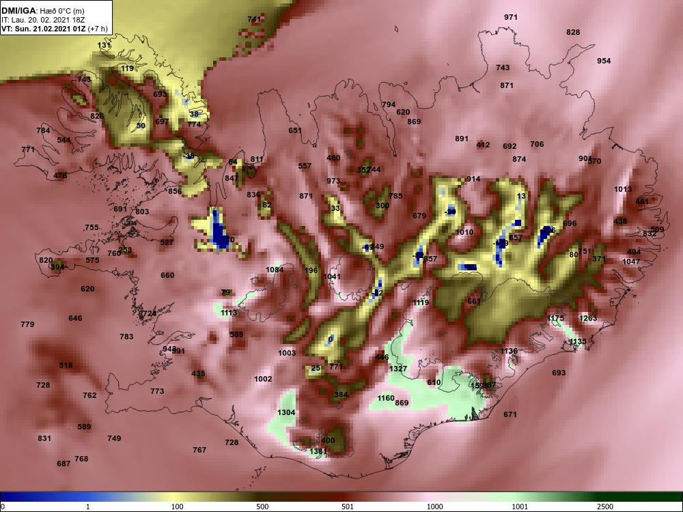Select the '671' value offshore
This screenshot has height=512, width=683.
[510, 414]
